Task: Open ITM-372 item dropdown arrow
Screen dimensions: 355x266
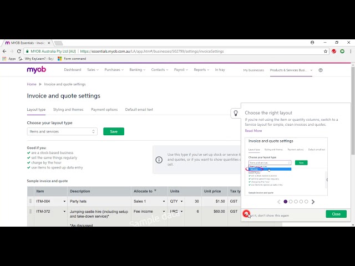Action: click(64, 212)
